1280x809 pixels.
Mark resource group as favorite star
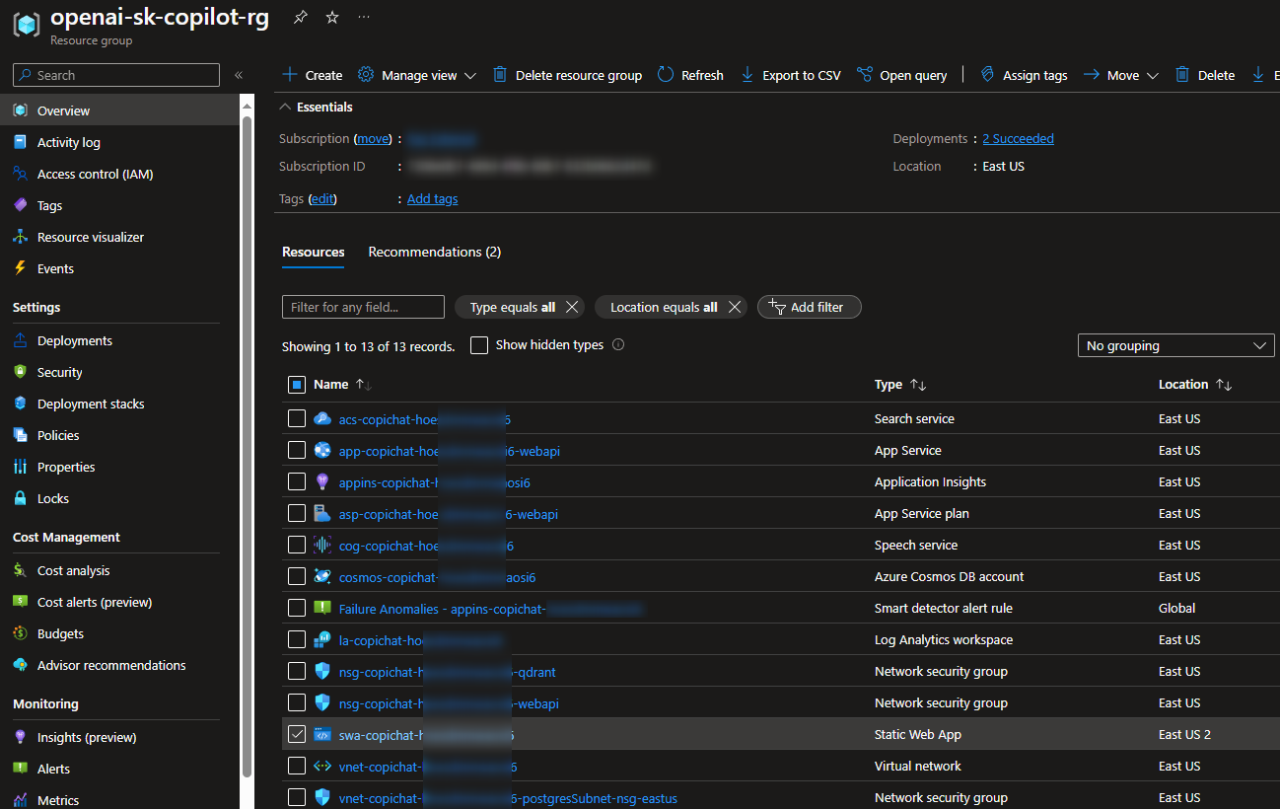coord(332,18)
